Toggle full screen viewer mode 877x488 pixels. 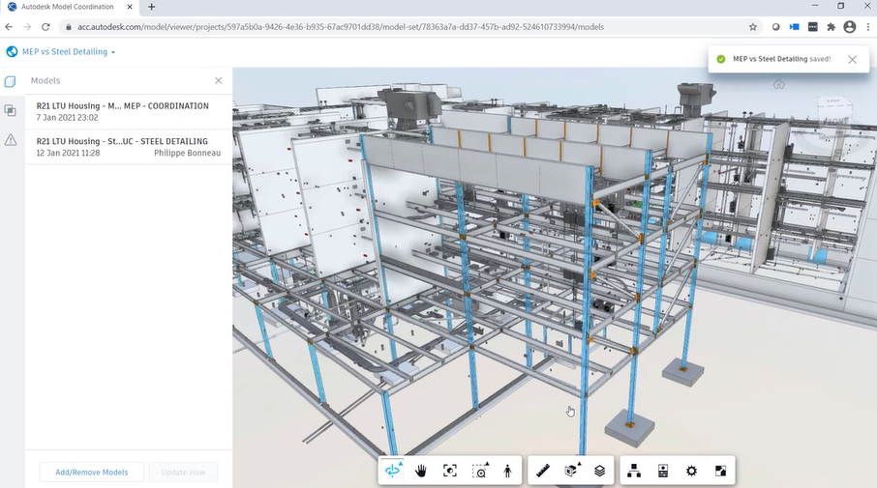[720, 471]
